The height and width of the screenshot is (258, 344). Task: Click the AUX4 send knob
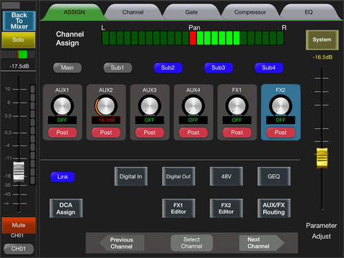click(193, 106)
